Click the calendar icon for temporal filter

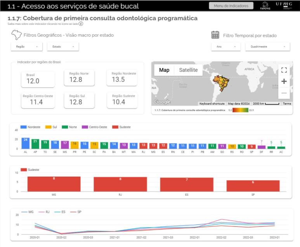tap(215, 35)
